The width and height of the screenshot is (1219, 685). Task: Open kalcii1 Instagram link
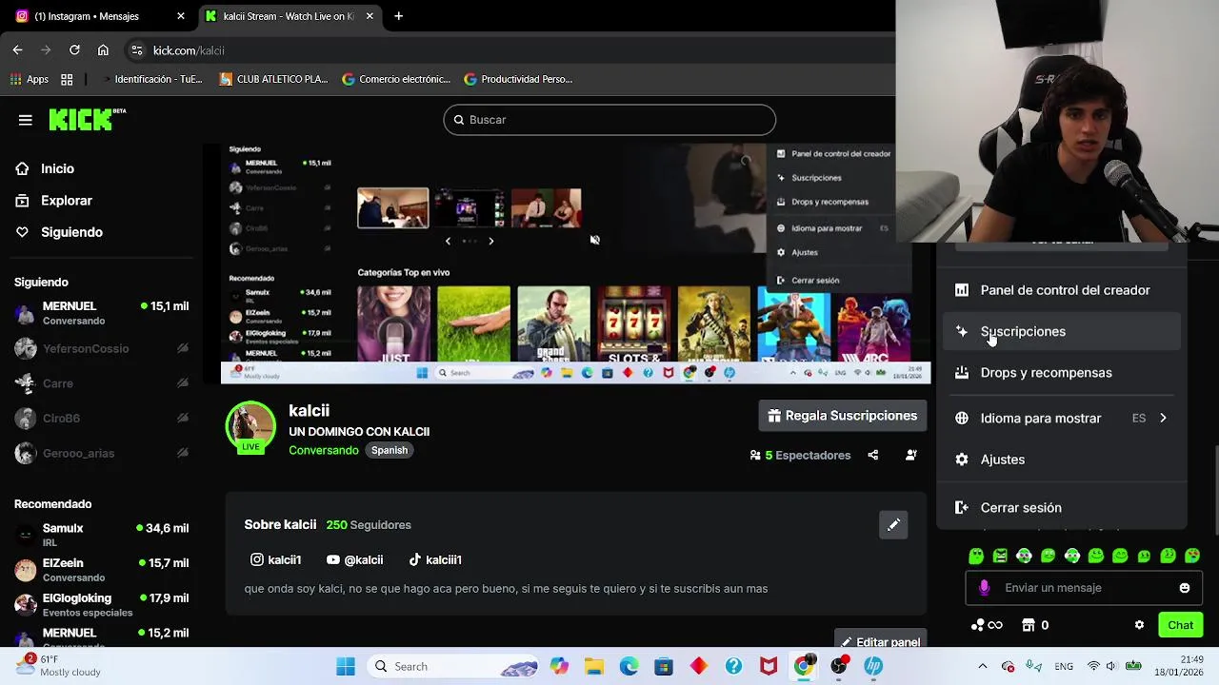click(276, 560)
